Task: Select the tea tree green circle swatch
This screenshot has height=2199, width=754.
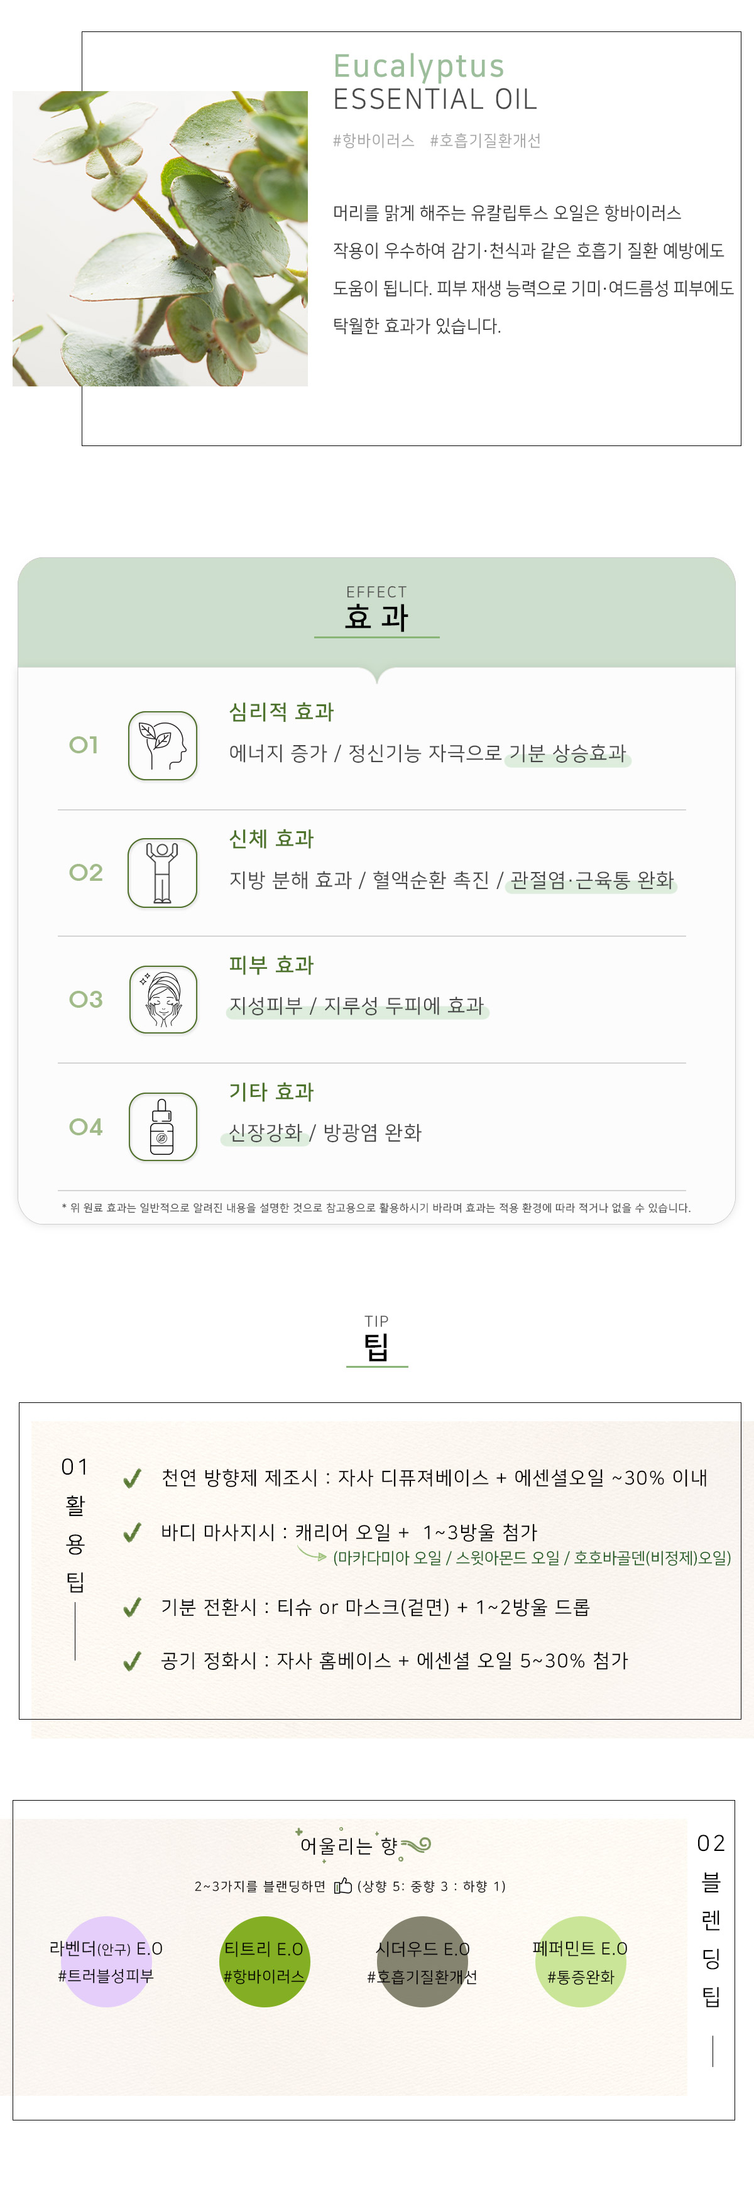Action: point(264,1961)
